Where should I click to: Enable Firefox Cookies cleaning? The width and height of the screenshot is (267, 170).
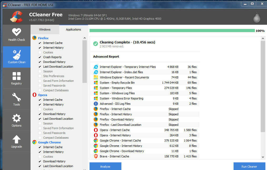[40, 52]
